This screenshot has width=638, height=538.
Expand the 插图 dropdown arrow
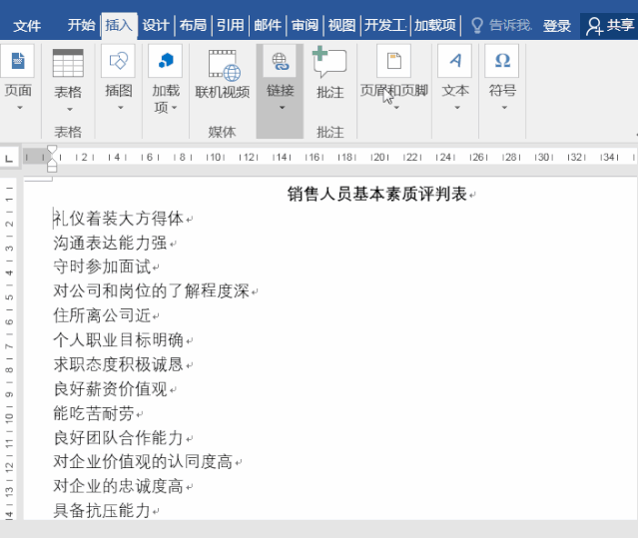pyautogui.click(x=120, y=108)
